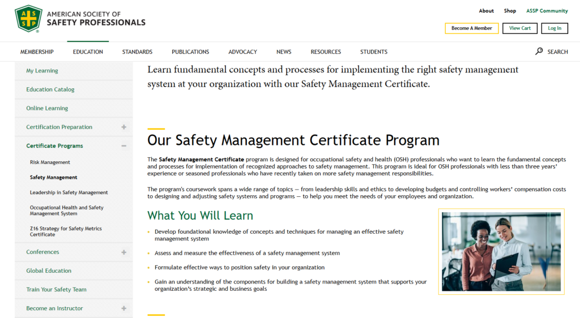This screenshot has width=580, height=318.
Task: Expand the Certification Preparation section
Action: 124,127
